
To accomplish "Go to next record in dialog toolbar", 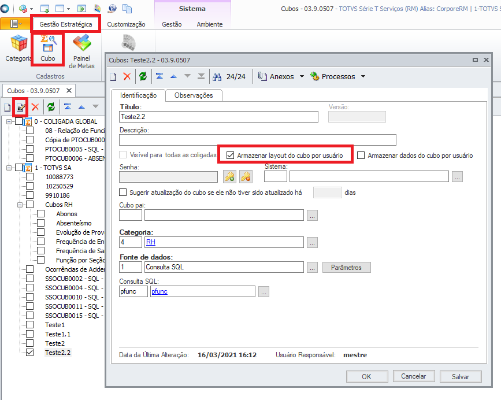I will click(x=188, y=76).
